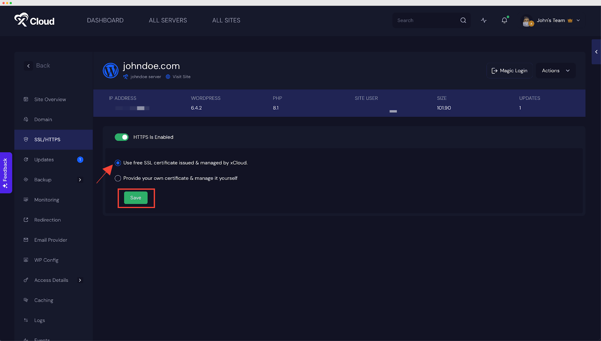Click inside the Search field
The height and width of the screenshot is (341, 601).
click(x=424, y=20)
